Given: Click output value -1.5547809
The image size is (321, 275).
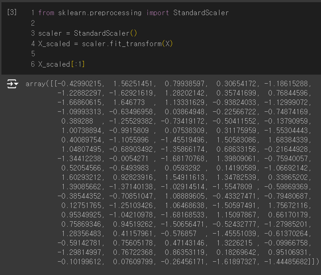Looking at the screenshot, I should point(232,187).
